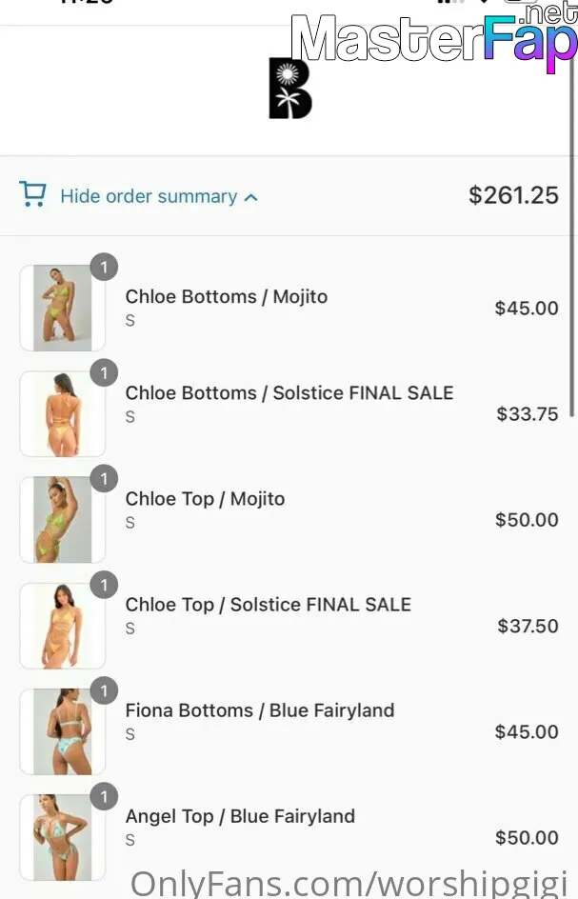Click the $261.25 order total
578x899 pixels.
point(513,195)
